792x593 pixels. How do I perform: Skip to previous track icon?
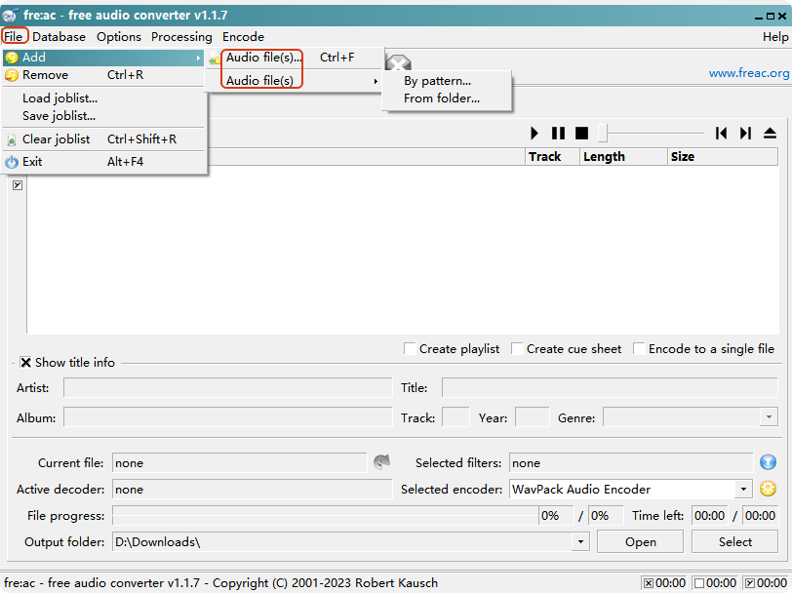[722, 133]
